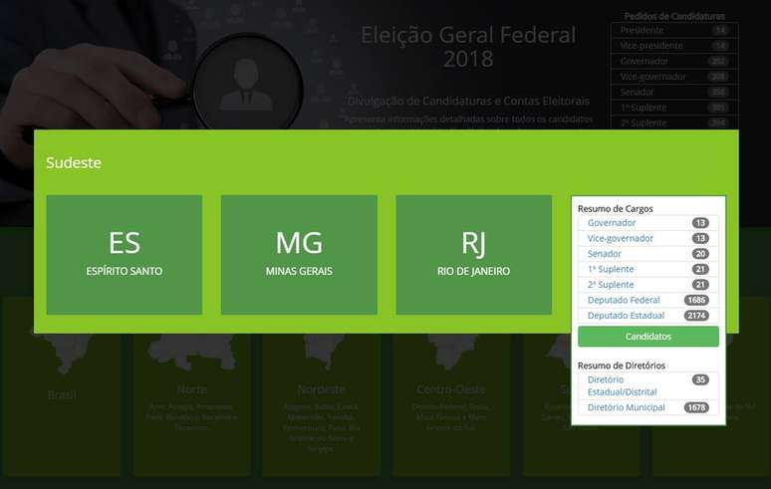Open the MG Minas Gerais state tile
Image resolution: width=771 pixels, height=489 pixels.
[x=299, y=255]
